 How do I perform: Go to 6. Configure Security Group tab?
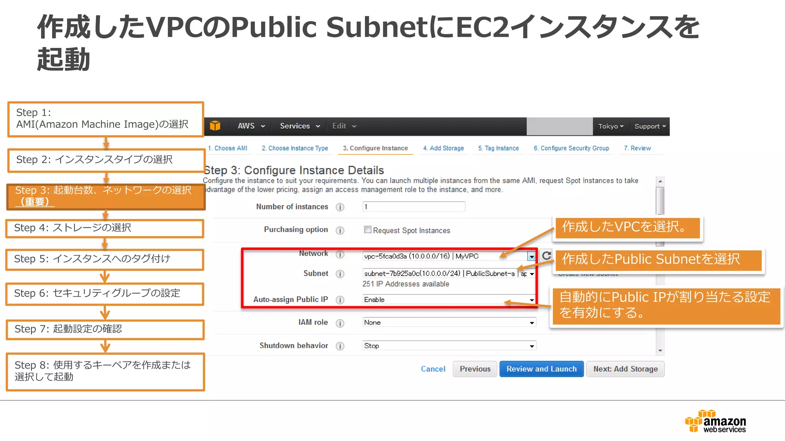point(571,148)
